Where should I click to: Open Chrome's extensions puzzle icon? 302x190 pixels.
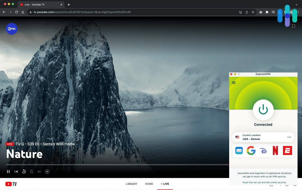click(x=267, y=12)
